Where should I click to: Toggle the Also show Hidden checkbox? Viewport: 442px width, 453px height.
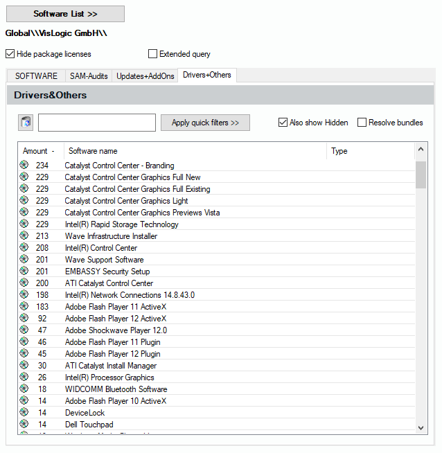pyautogui.click(x=283, y=123)
